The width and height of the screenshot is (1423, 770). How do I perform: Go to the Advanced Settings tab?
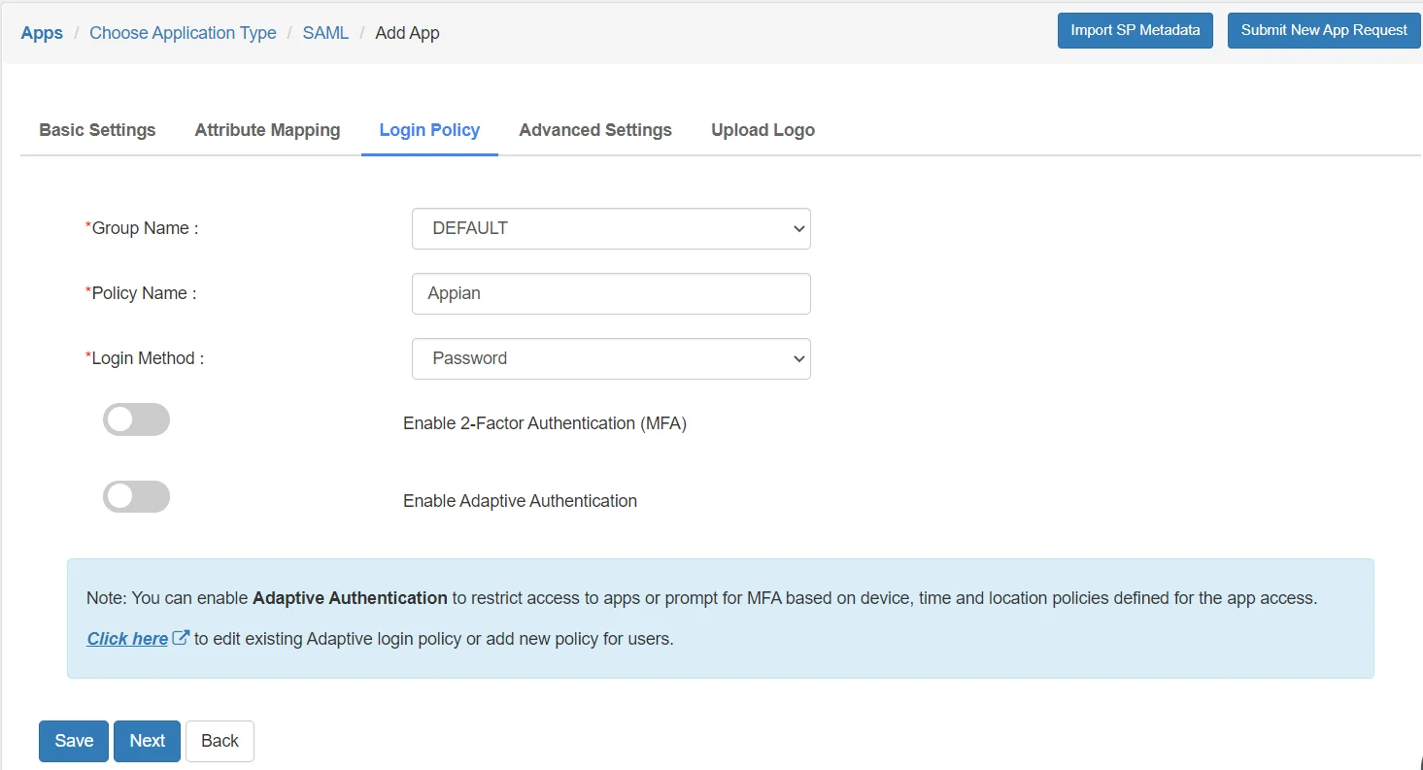coord(595,130)
